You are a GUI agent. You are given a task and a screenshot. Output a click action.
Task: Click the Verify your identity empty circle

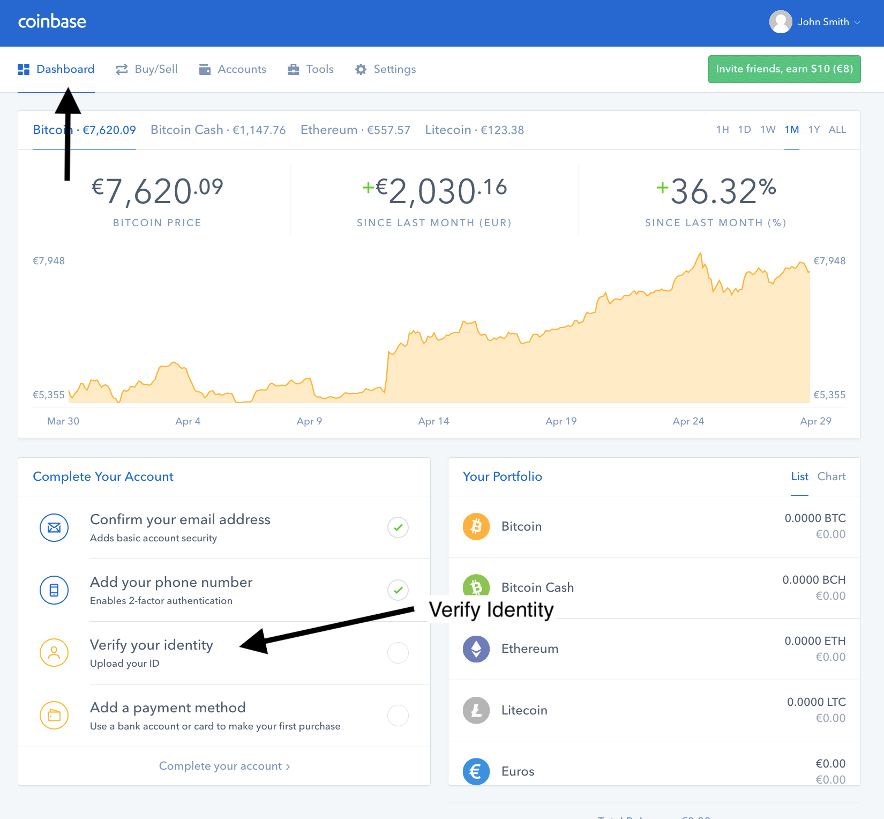coord(398,653)
